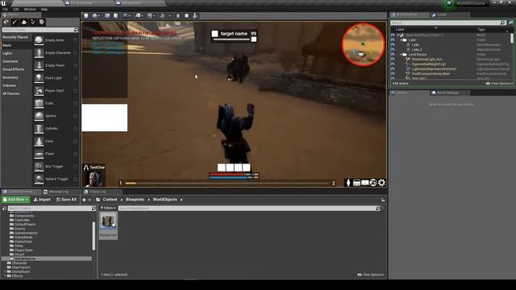Open the Help menu
This screenshot has width=516, height=290.
[44, 9]
